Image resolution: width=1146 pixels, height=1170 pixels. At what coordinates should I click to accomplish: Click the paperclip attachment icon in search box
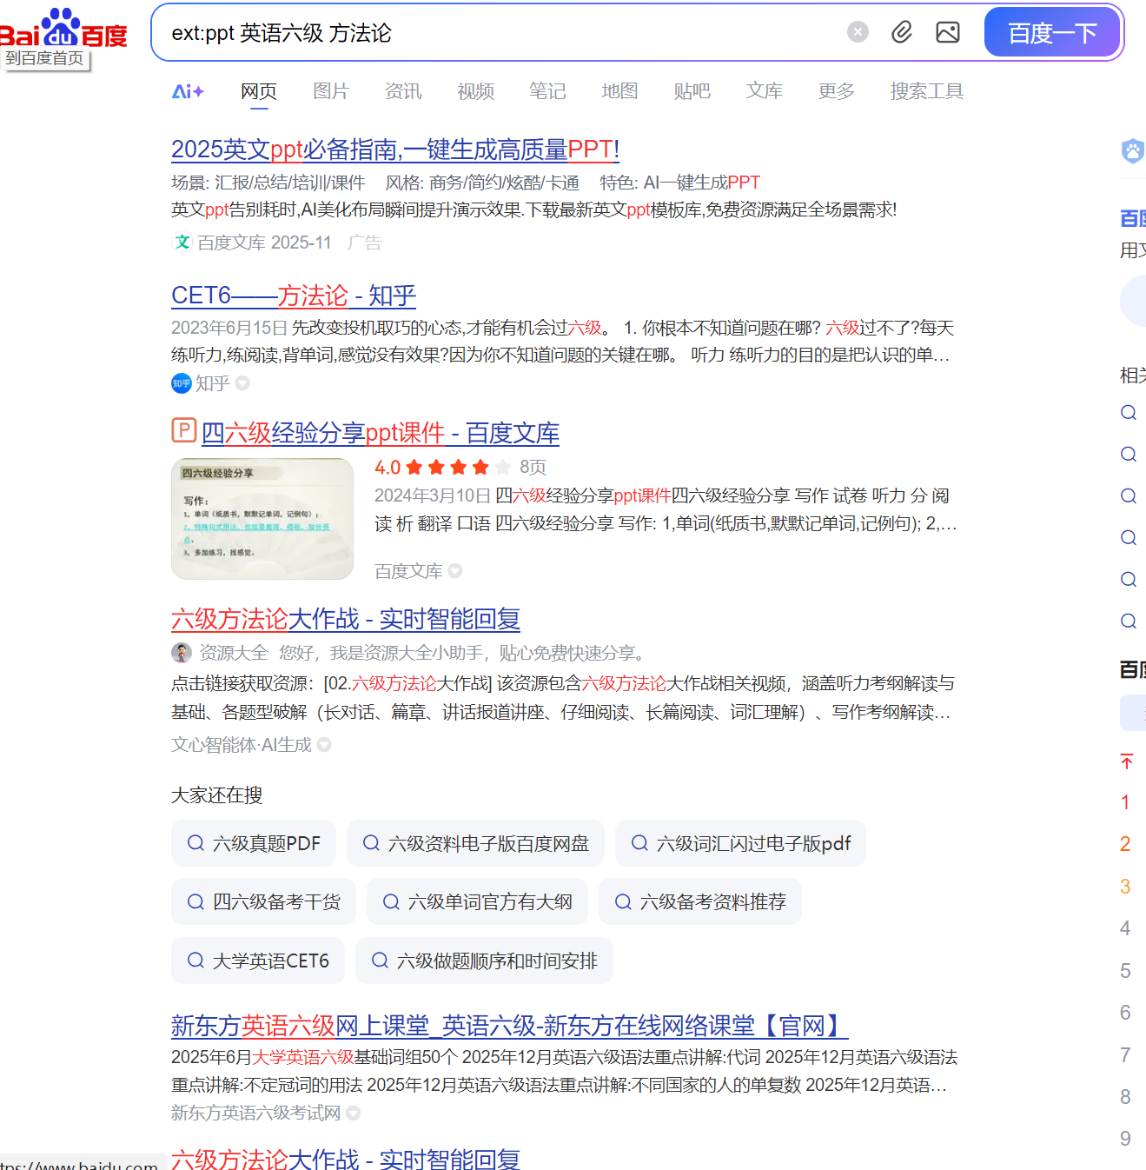(902, 31)
